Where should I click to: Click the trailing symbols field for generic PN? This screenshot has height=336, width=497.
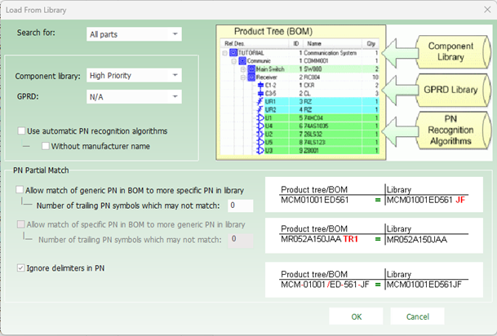[x=242, y=205]
